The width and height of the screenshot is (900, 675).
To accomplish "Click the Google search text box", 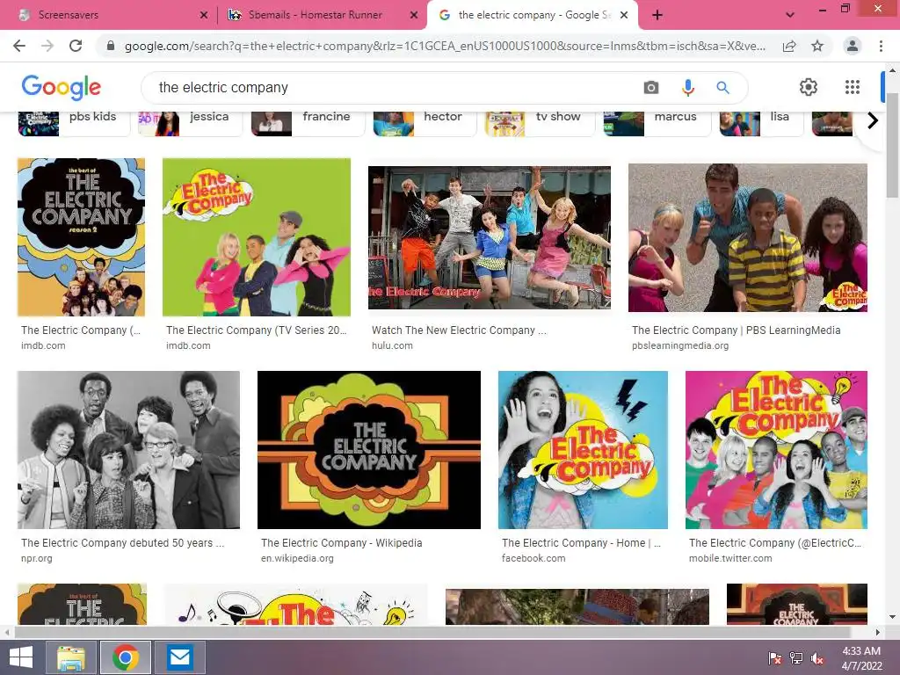I will point(396,88).
